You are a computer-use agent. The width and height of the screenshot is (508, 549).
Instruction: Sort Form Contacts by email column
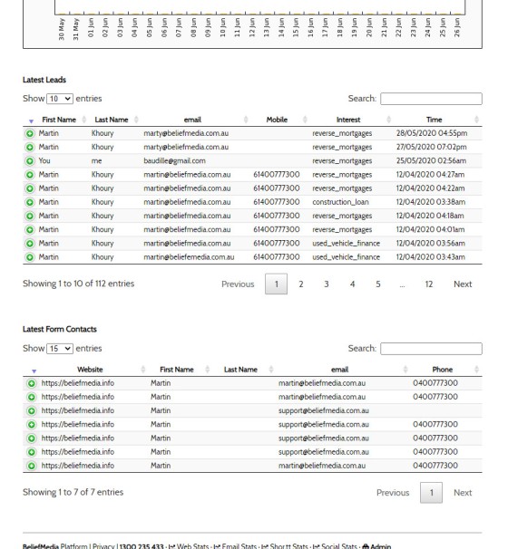(339, 370)
